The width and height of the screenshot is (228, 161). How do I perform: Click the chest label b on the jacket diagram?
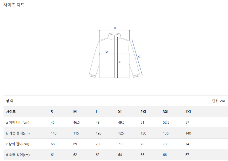pyautogui.click(x=107, y=52)
